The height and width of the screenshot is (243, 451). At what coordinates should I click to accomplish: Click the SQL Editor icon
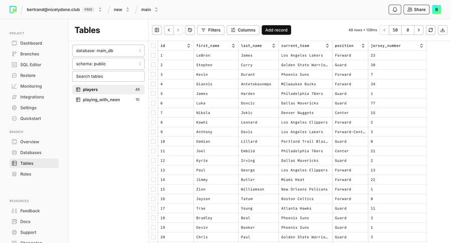(x=15, y=65)
